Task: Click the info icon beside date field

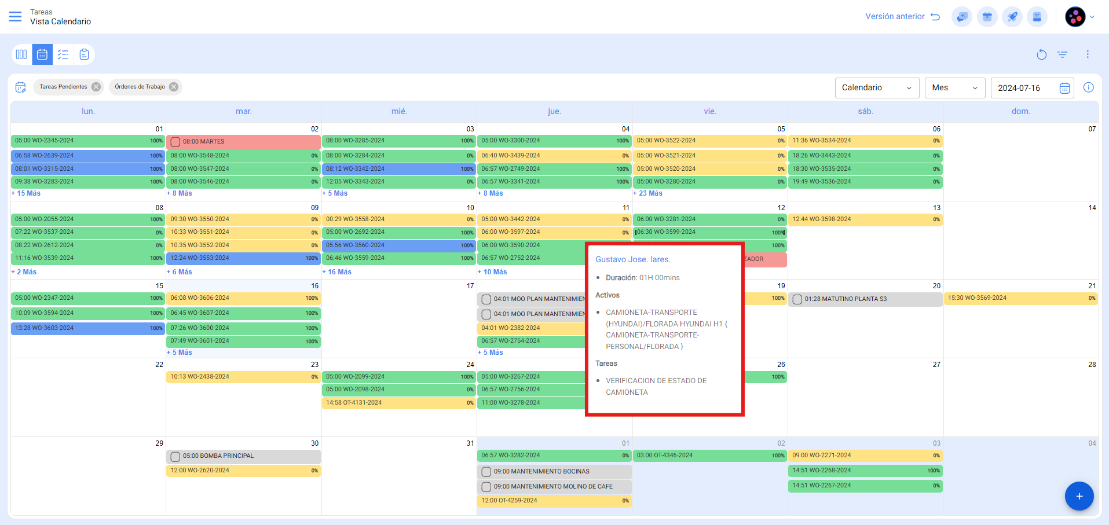Action: pos(1088,87)
